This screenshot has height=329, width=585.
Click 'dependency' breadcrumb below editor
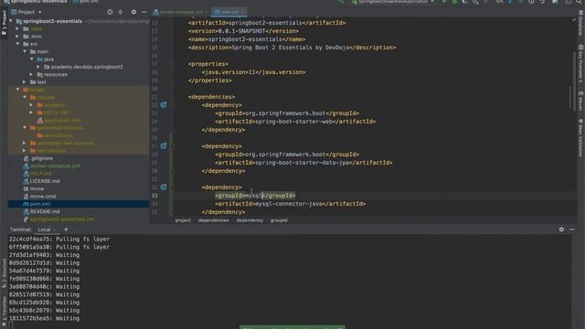250,220
